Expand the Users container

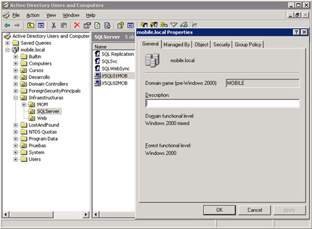pos(16,159)
